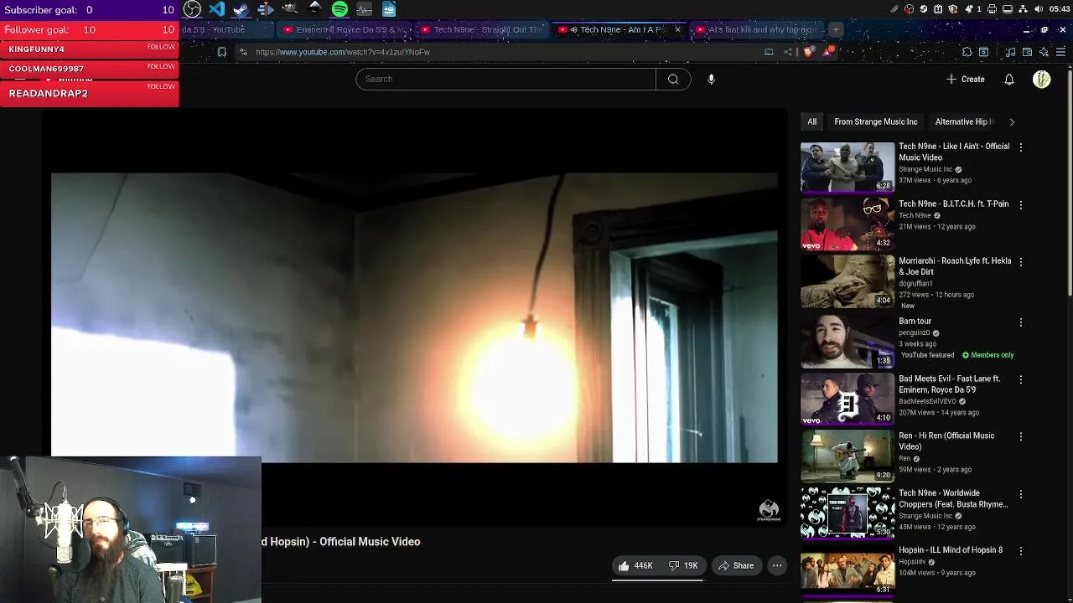
Task: Open options for ILL Mind of Hopsin 8
Action: click(1020, 551)
